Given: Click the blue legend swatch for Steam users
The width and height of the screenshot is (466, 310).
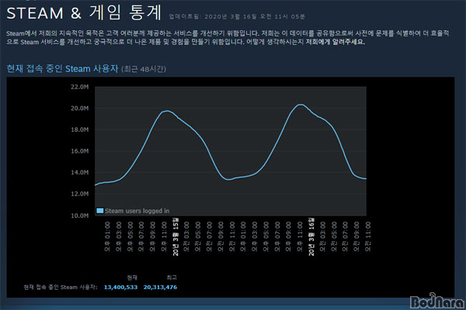Looking at the screenshot, I should point(100,211).
